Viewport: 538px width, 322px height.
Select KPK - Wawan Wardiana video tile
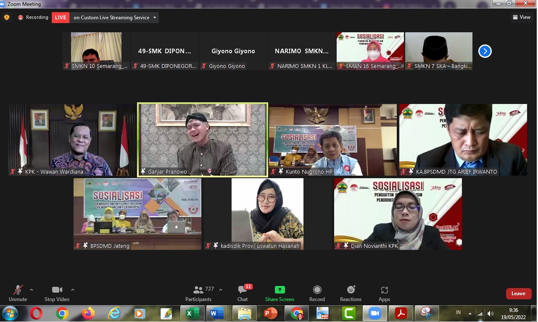[72, 140]
